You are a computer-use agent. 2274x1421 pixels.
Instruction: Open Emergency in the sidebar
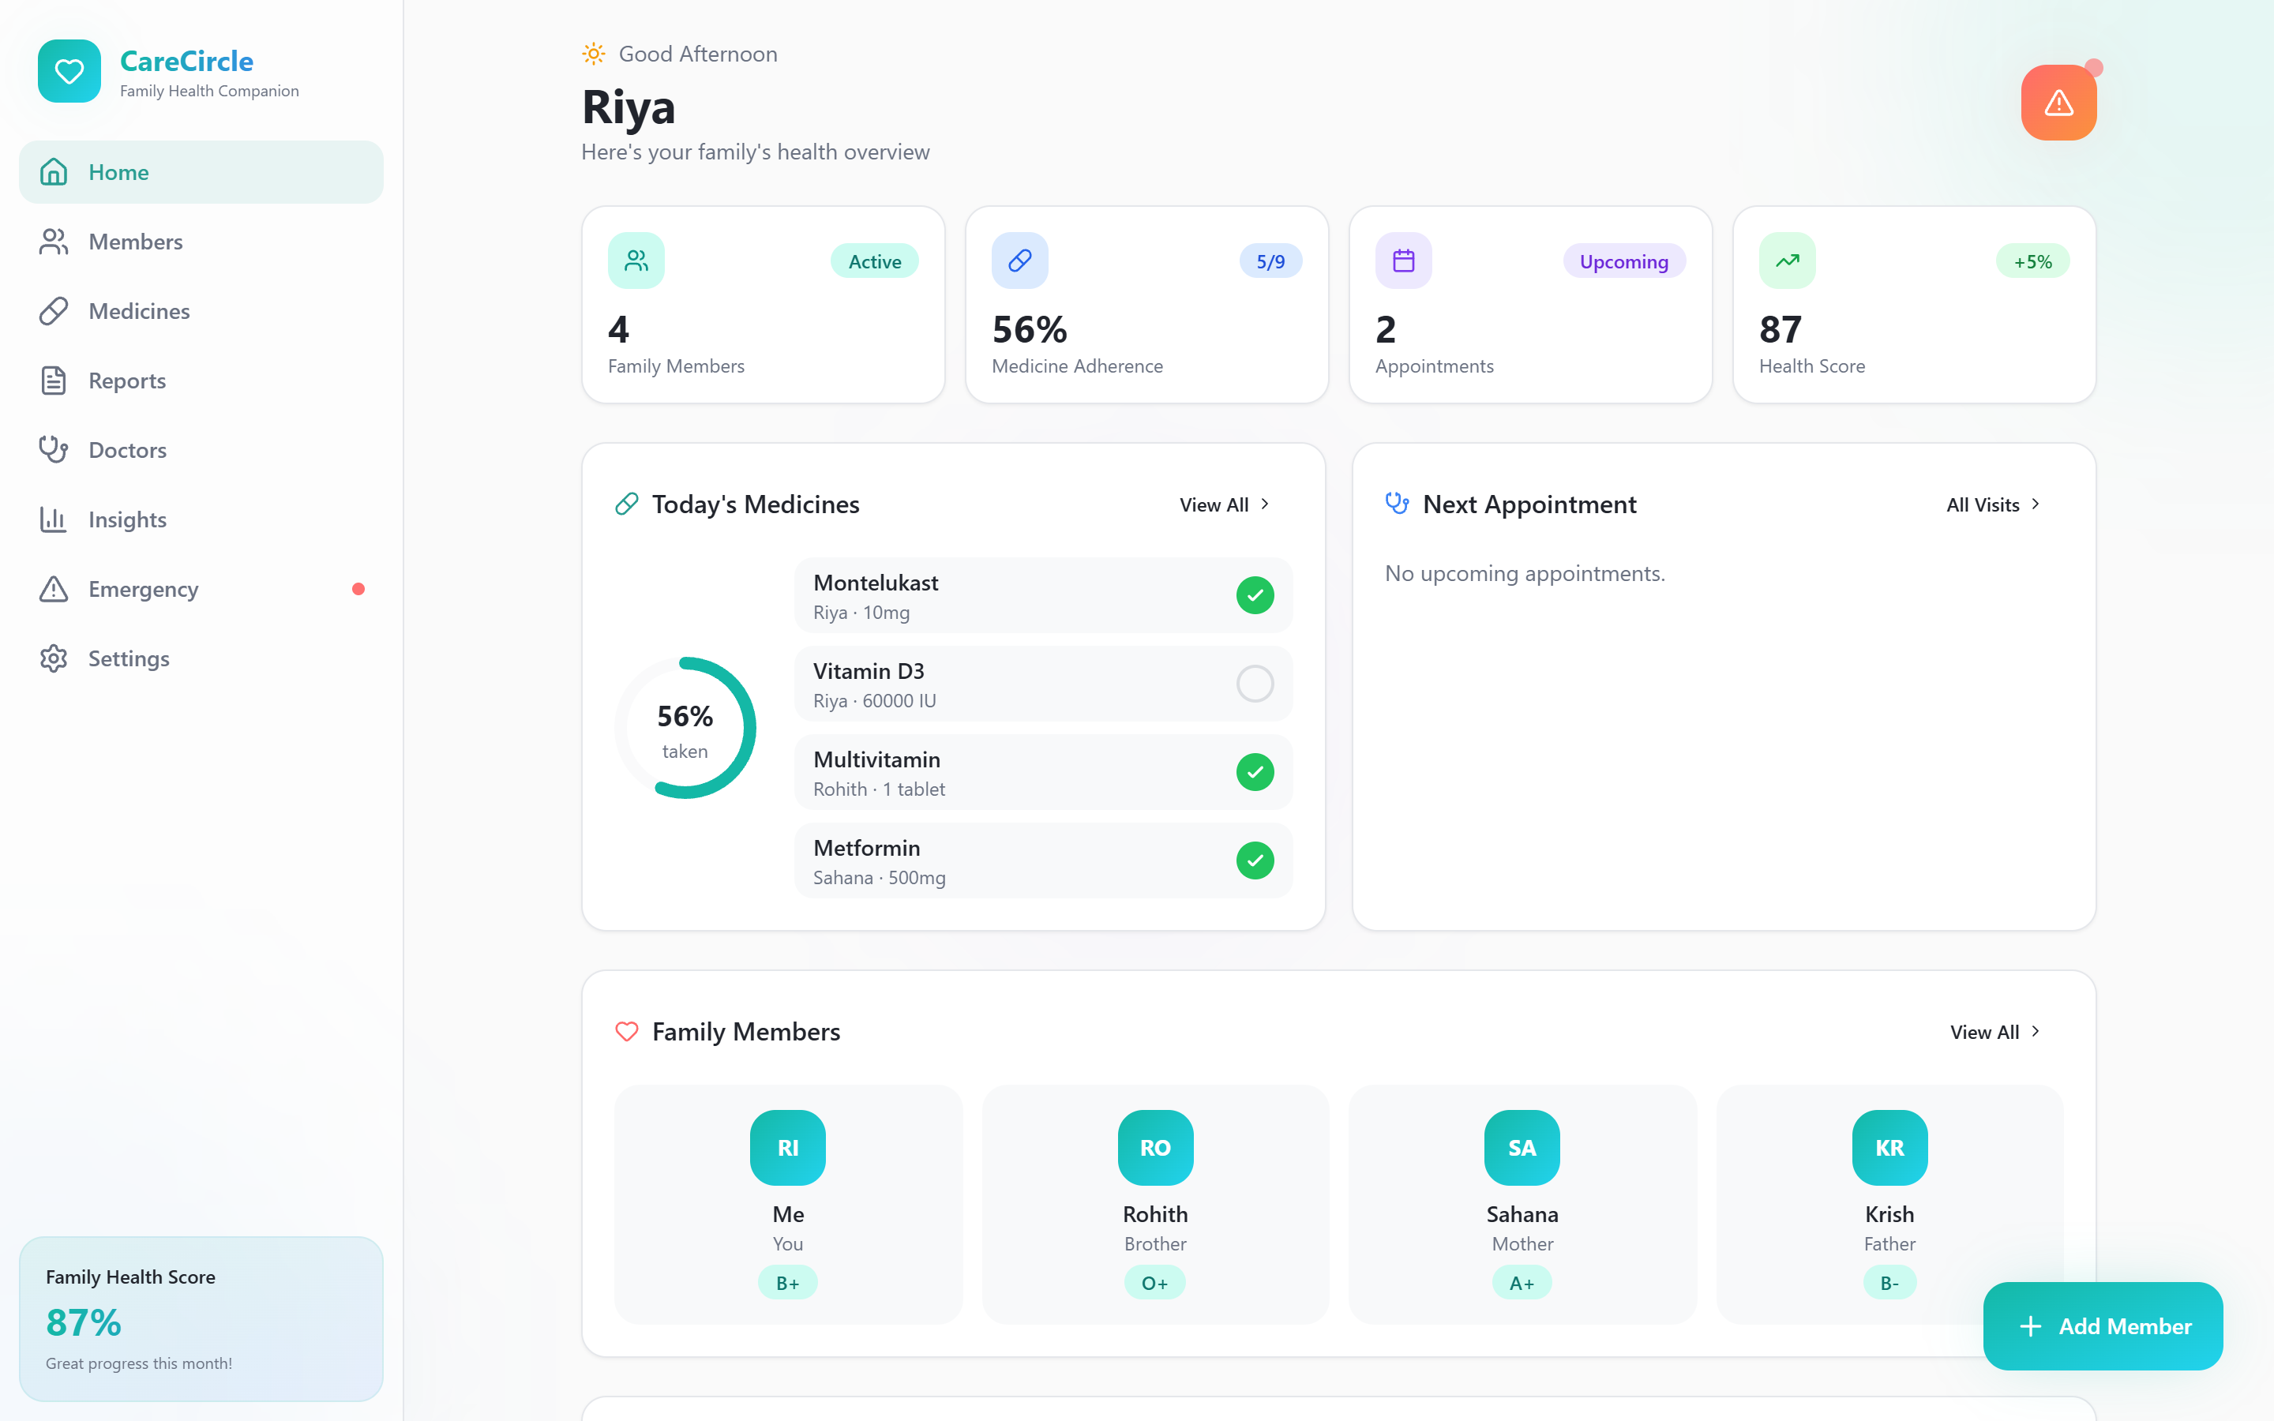(143, 589)
